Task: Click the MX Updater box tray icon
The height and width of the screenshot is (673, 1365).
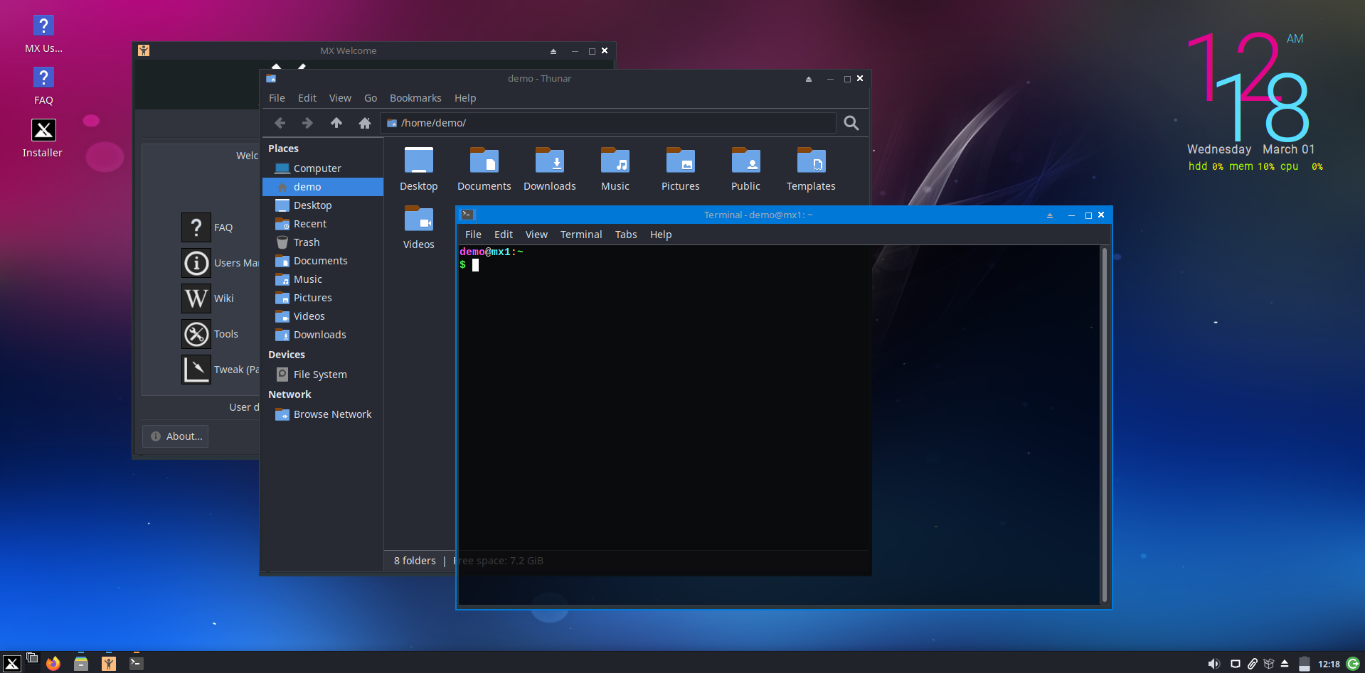Action: (x=1269, y=664)
